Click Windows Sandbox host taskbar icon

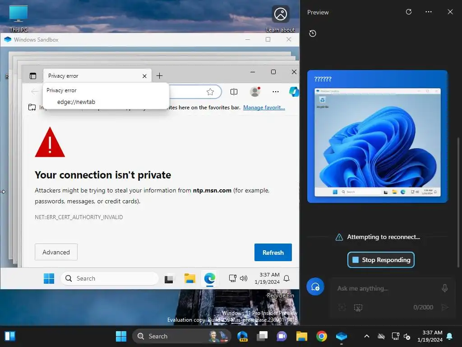[342, 336]
